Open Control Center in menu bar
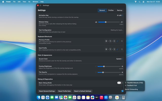 pyautogui.click(x=144, y=2)
